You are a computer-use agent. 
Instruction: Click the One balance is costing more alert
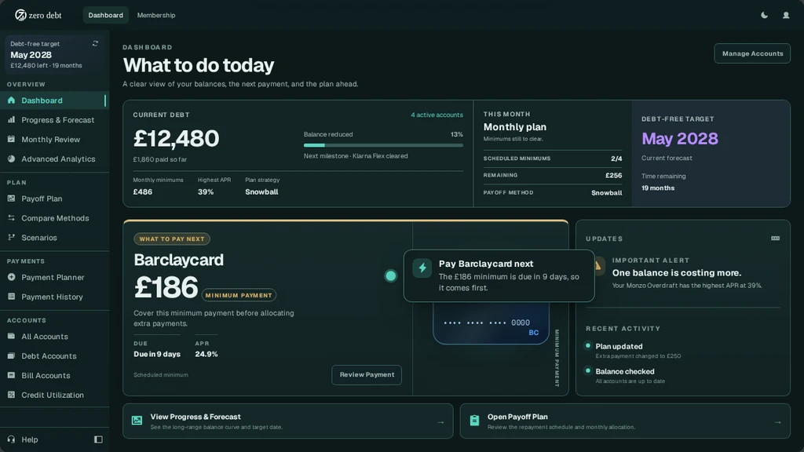point(677,272)
